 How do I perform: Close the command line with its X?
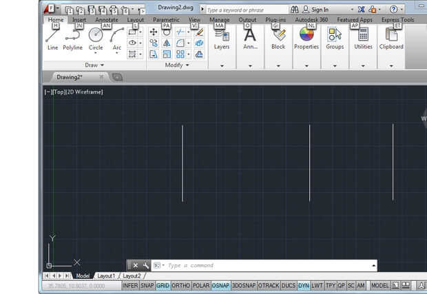pos(136,265)
